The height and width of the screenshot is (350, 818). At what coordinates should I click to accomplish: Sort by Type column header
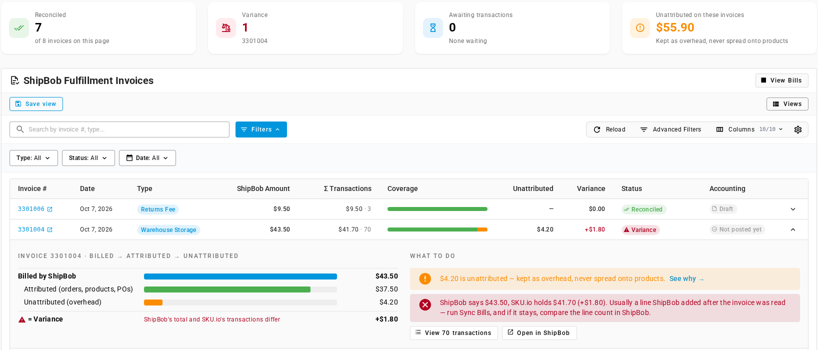[144, 189]
